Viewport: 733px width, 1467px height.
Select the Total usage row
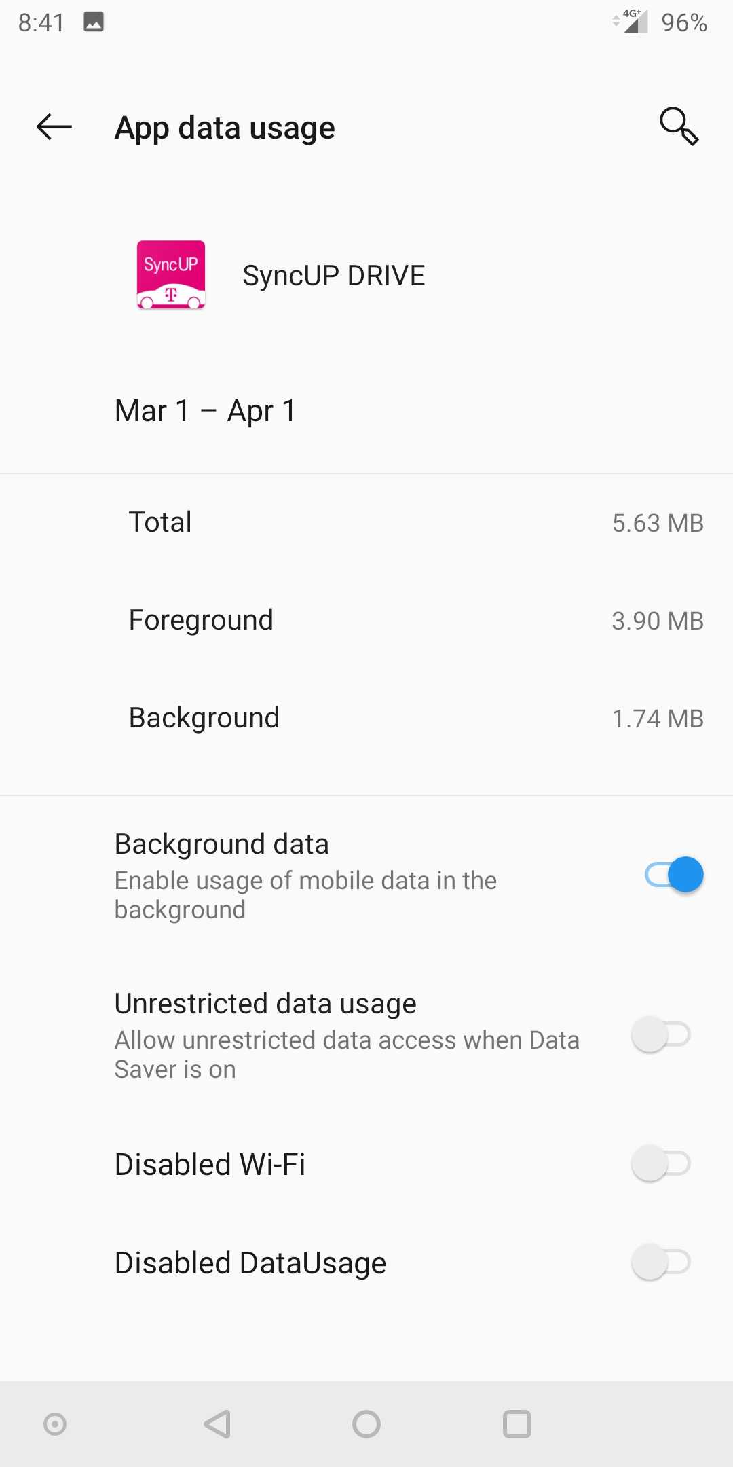(x=366, y=522)
